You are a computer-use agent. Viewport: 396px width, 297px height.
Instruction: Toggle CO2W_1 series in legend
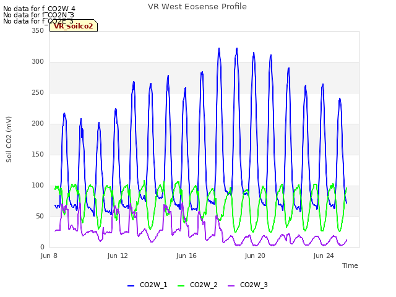(147, 285)
